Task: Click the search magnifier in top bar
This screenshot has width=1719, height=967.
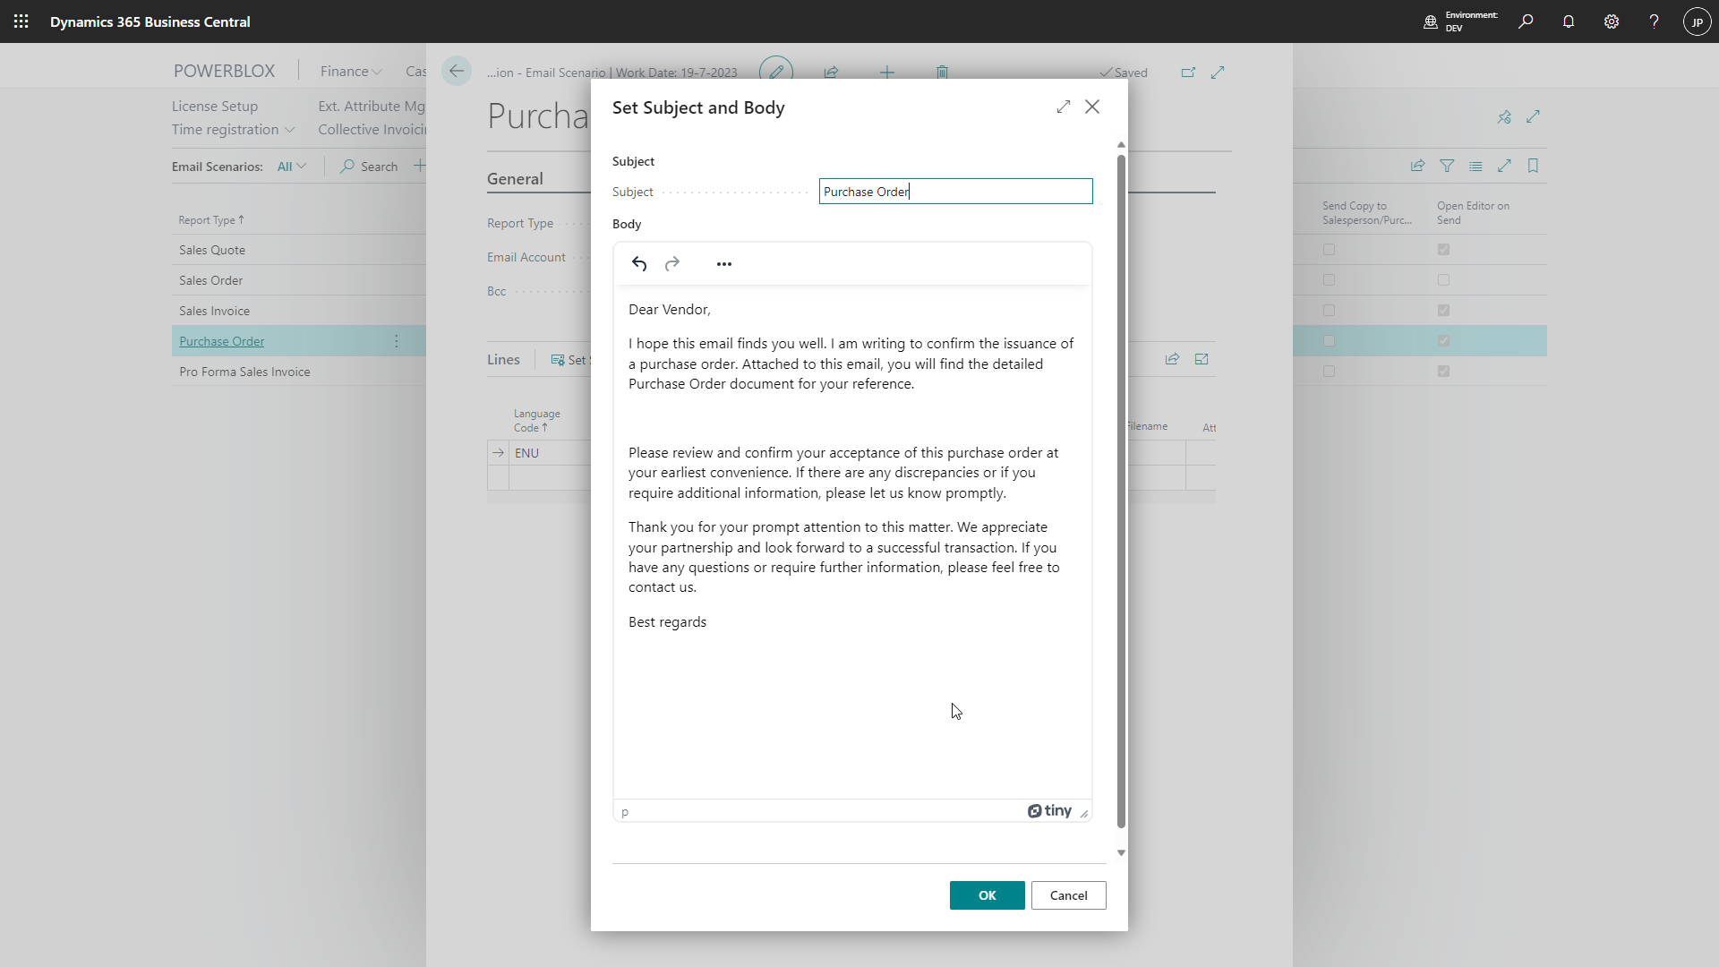Action: pyautogui.click(x=1526, y=21)
